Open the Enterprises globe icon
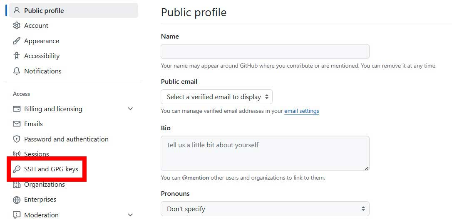 click(x=17, y=200)
